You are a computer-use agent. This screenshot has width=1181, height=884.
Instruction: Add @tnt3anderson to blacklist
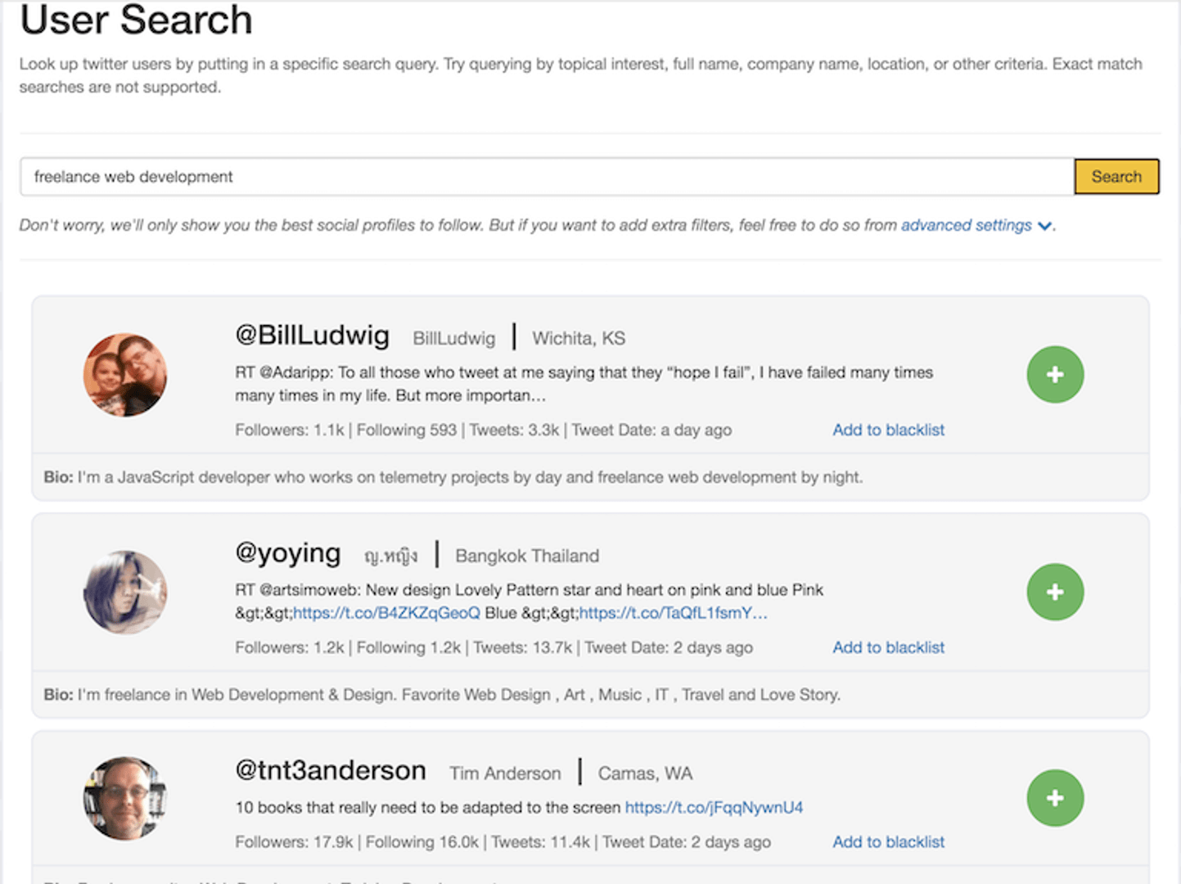pos(888,841)
